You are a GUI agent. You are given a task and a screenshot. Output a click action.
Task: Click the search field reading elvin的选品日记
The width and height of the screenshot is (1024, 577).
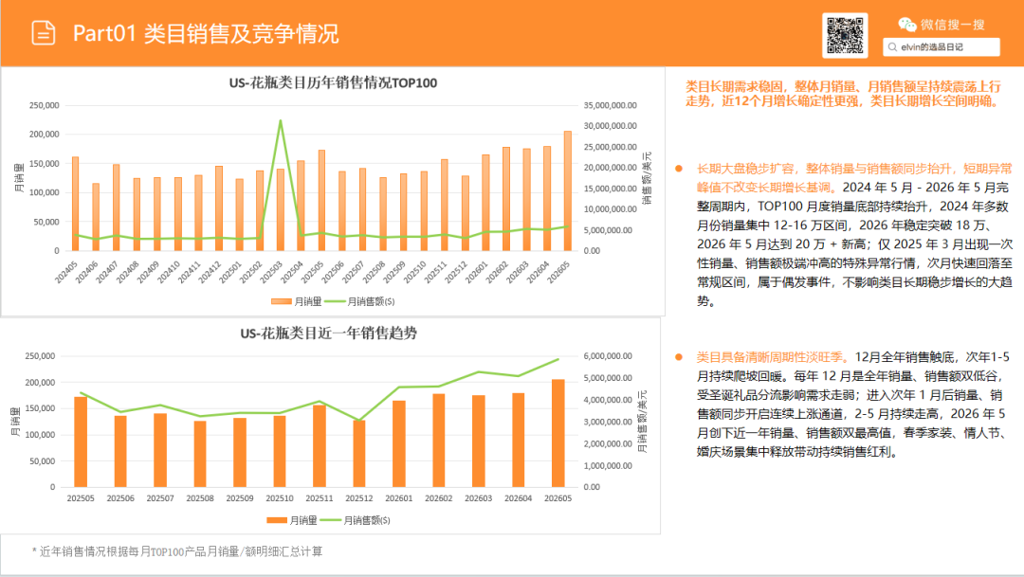[942, 47]
